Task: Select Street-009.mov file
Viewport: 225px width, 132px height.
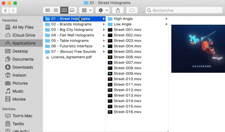Action: 137,73
